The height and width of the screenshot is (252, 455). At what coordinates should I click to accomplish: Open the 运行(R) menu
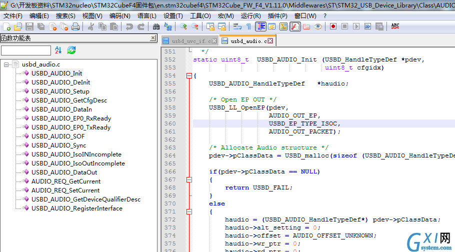coord(250,16)
